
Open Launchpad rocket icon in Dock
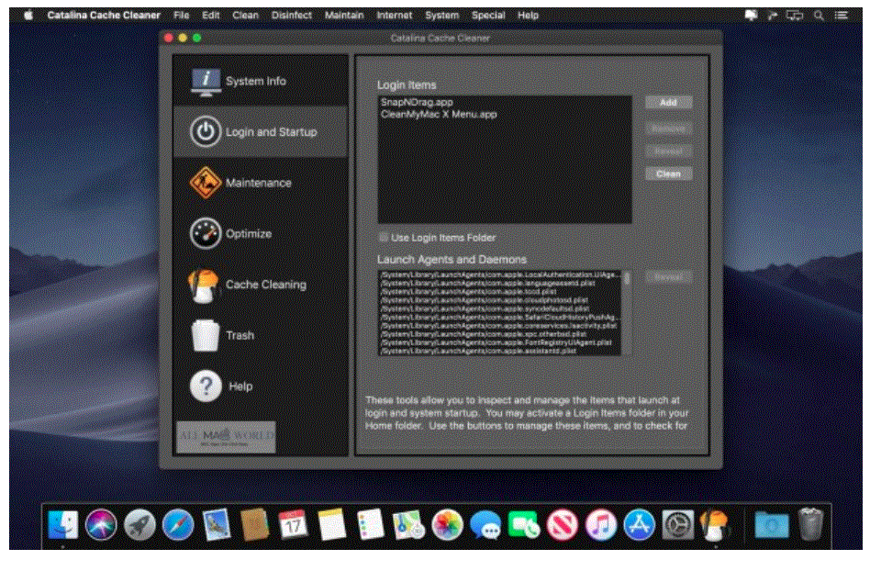pyautogui.click(x=139, y=524)
